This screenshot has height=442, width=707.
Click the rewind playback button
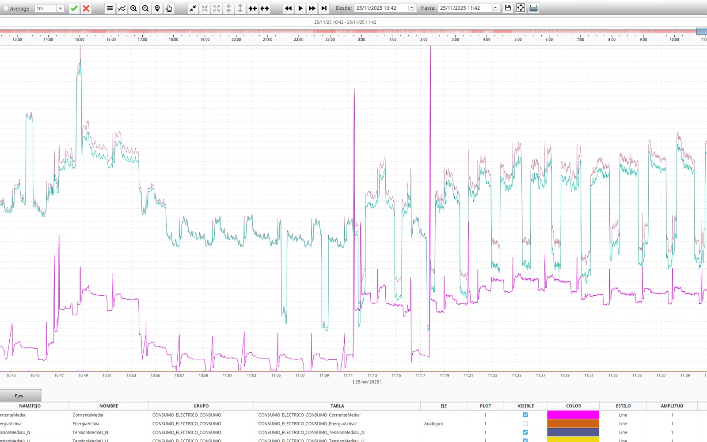(288, 8)
